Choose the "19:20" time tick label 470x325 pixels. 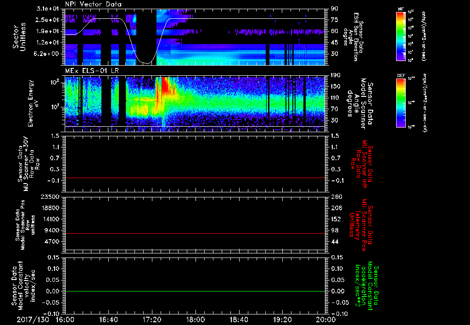(x=282, y=319)
